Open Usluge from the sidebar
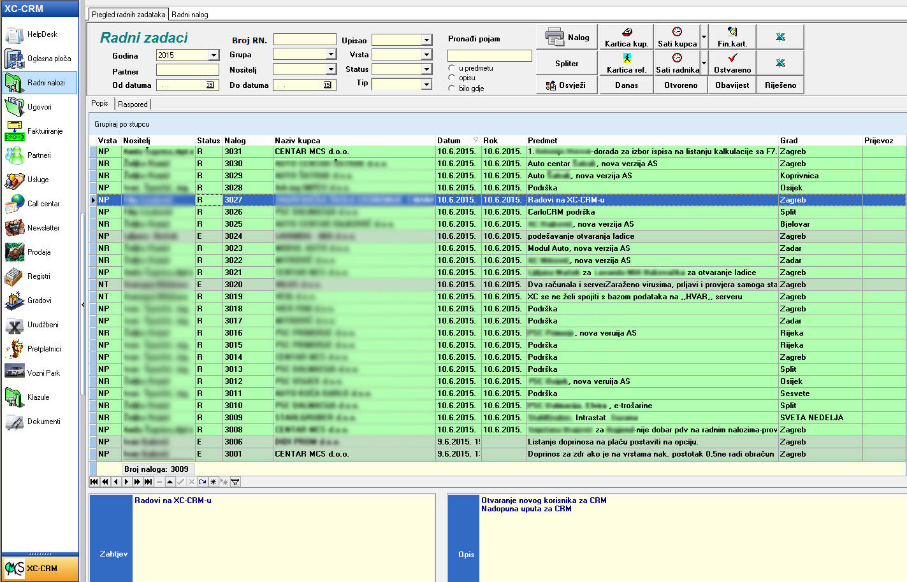Viewport: 907px width, 582px height. coord(40,180)
